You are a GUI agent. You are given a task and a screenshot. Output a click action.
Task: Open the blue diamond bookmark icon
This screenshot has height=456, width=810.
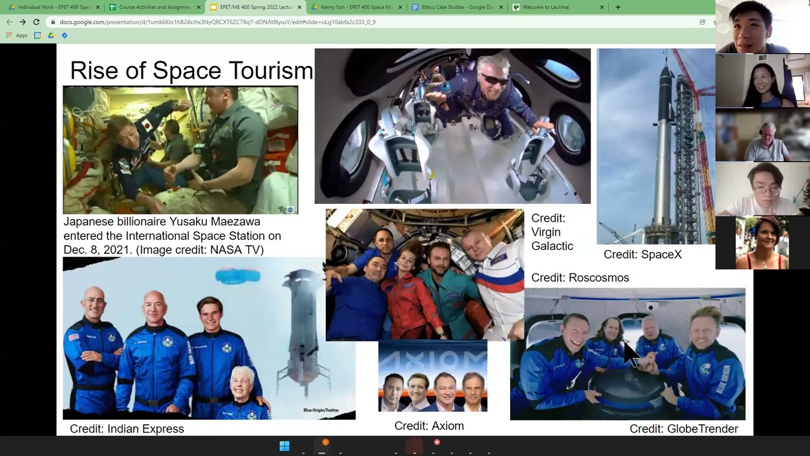(x=65, y=35)
